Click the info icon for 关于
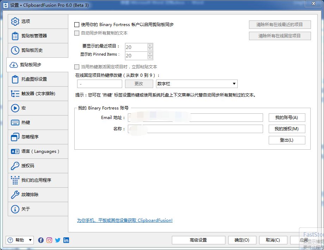 coord(15,209)
